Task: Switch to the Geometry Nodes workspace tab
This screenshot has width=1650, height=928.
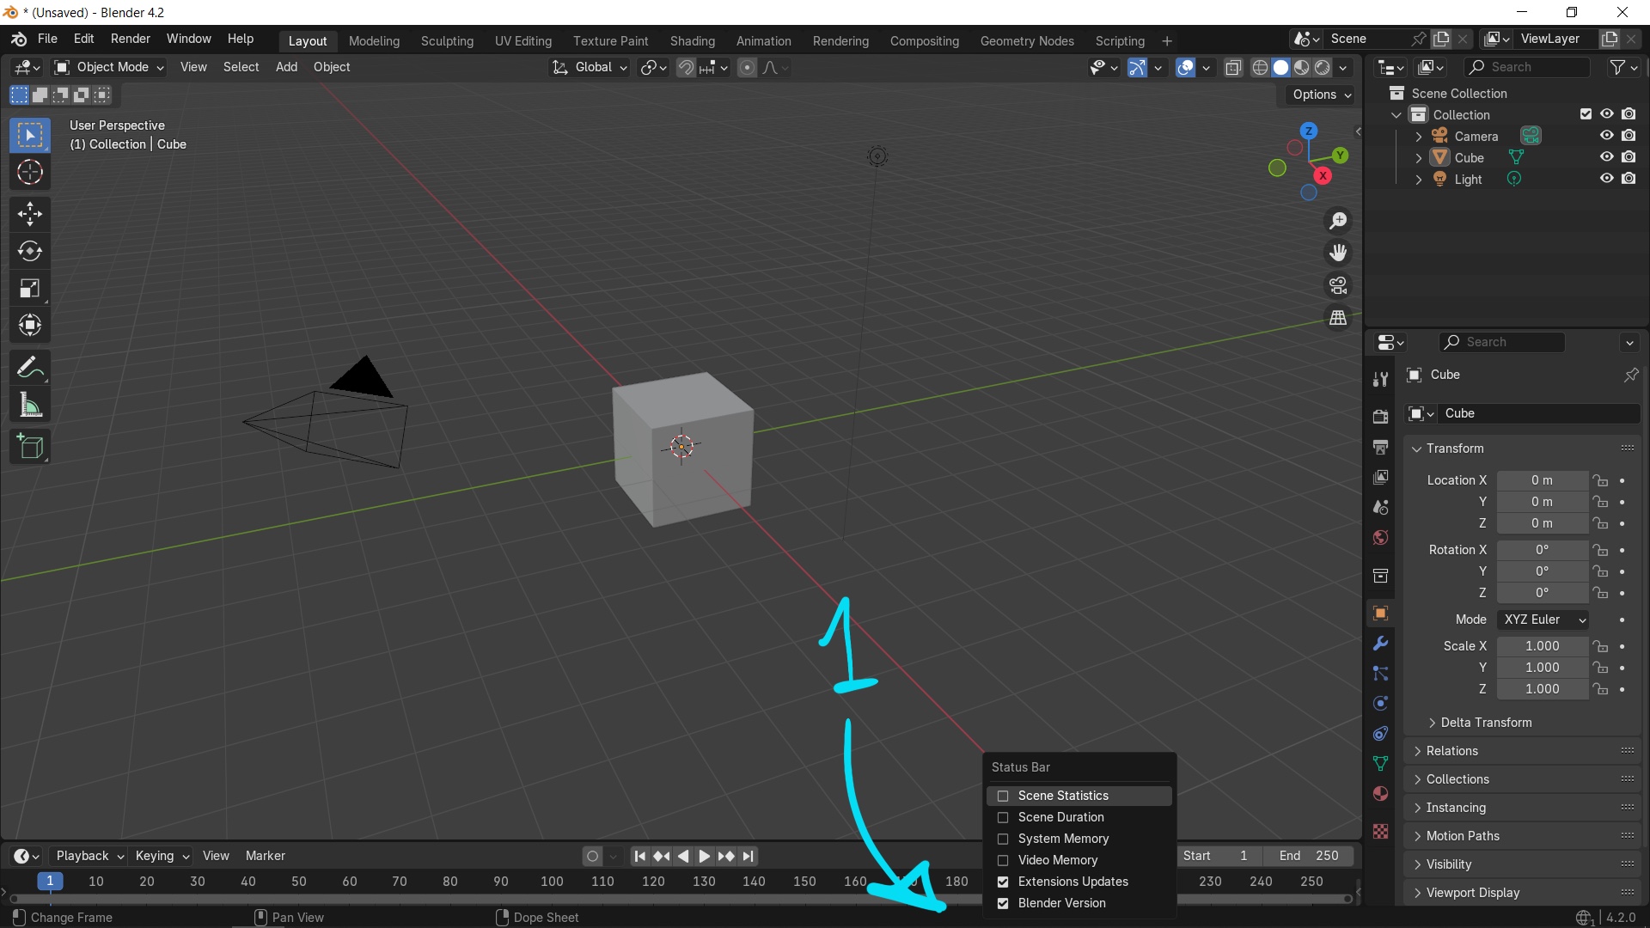Action: 1027,41
